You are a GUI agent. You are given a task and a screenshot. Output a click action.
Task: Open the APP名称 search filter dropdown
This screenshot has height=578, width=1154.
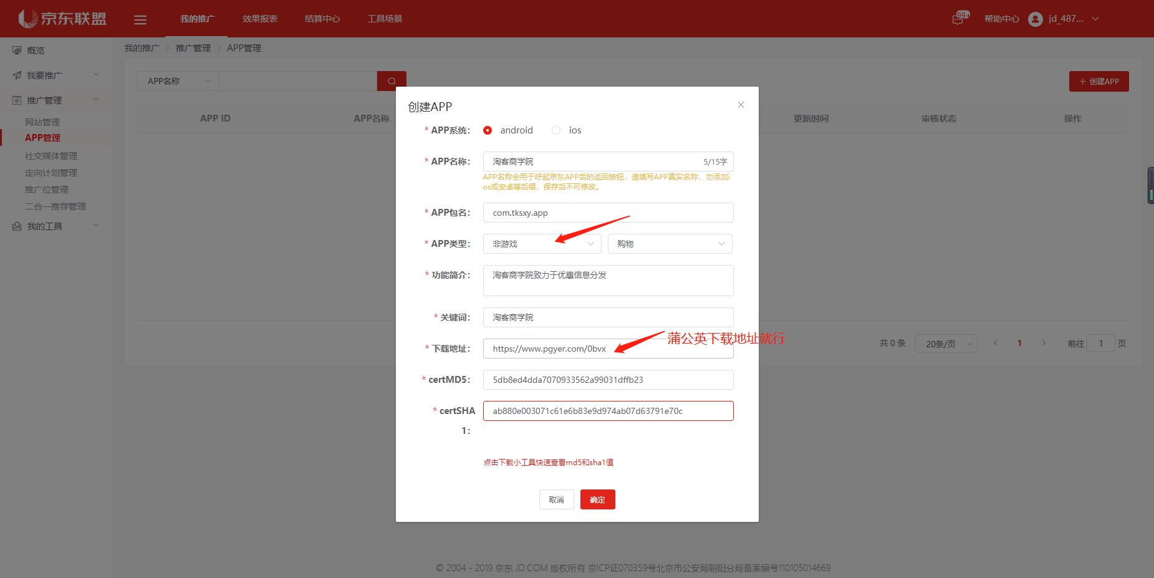(178, 81)
